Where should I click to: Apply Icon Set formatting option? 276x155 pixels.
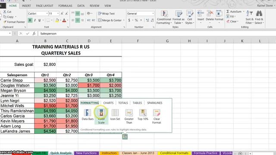(115, 115)
